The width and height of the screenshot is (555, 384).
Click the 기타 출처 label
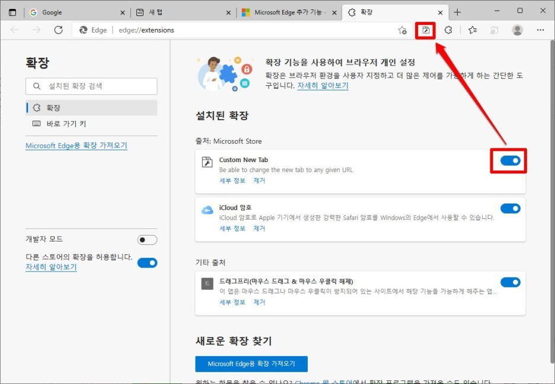(210, 263)
